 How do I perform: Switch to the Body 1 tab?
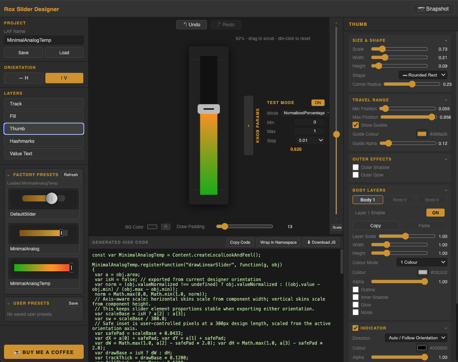coord(368,200)
